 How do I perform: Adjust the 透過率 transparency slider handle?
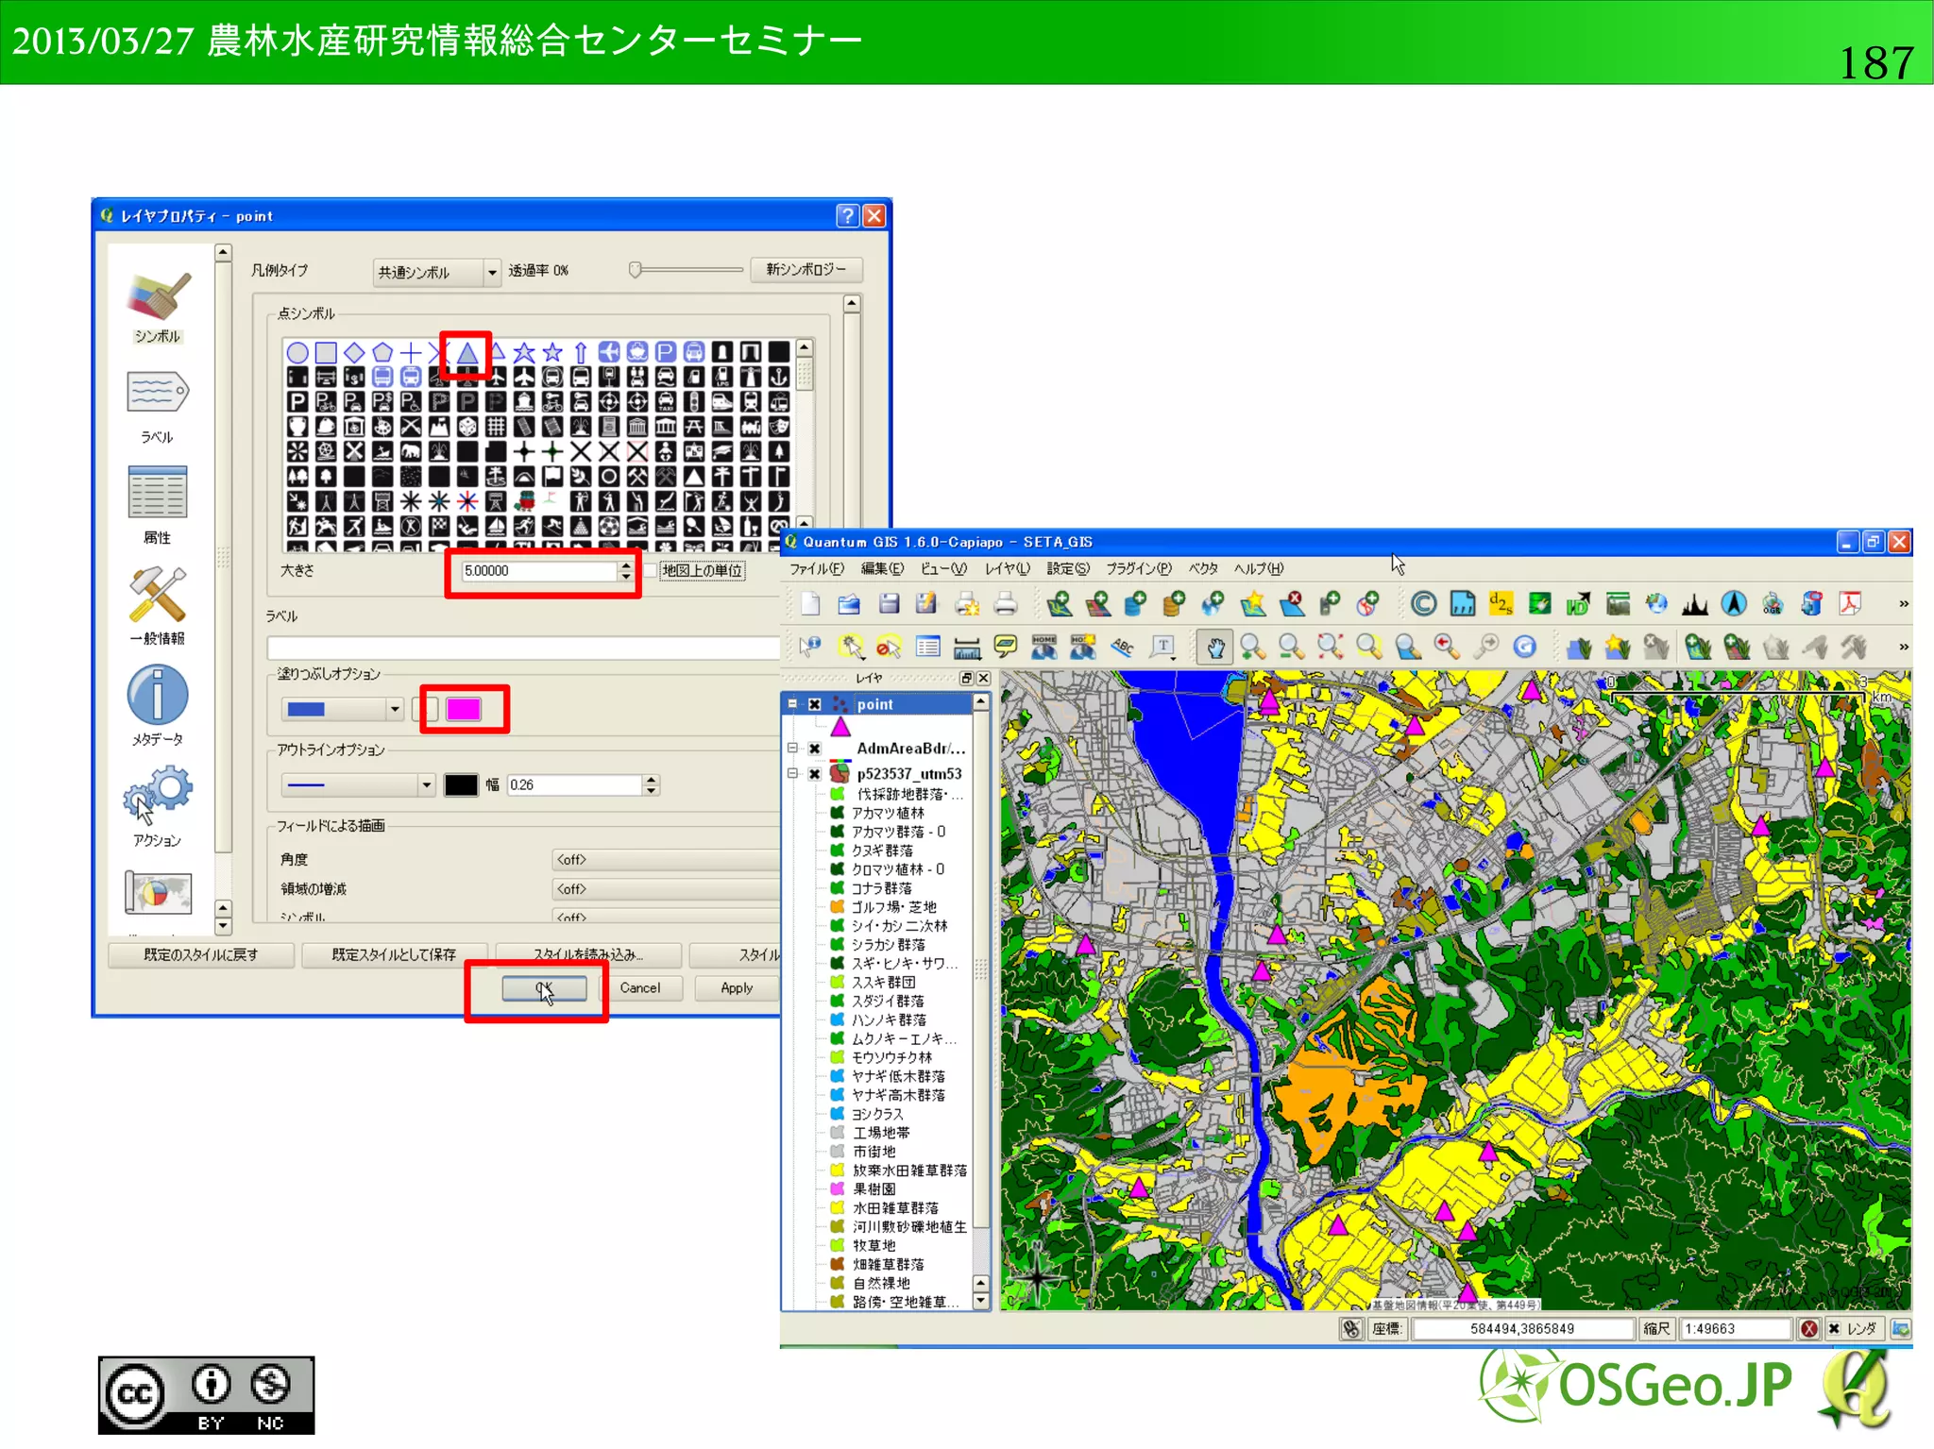click(636, 270)
